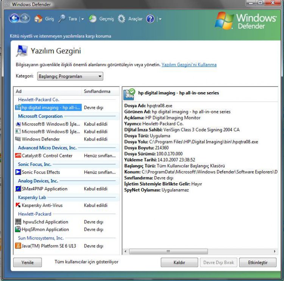The height and width of the screenshot is (281, 284).
Task: Open the Araçlar toolbar label
Action: tap(135, 19)
